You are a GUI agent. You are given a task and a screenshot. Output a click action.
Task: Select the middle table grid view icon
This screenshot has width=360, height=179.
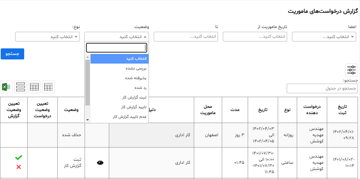(35, 87)
